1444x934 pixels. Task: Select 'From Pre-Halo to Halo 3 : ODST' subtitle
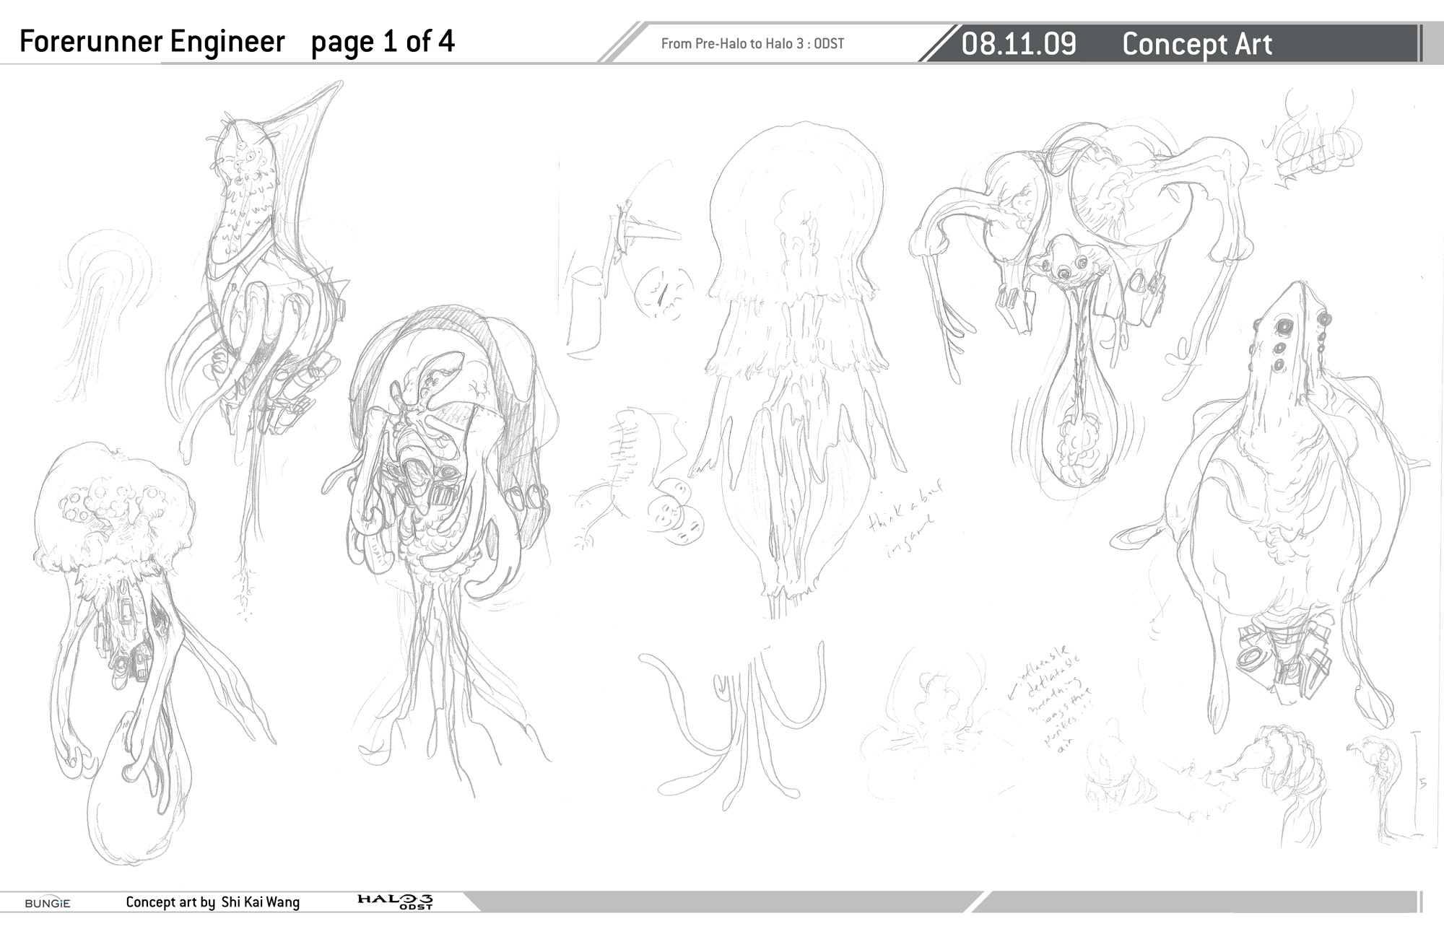tap(752, 44)
